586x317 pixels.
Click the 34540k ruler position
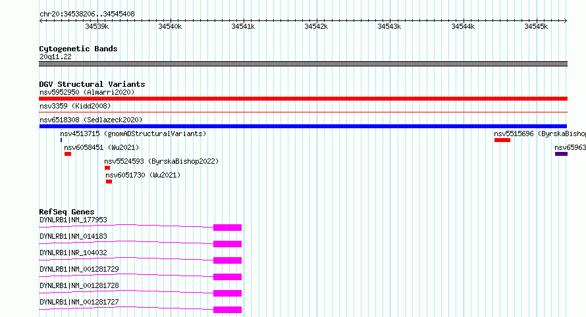pyautogui.click(x=170, y=26)
